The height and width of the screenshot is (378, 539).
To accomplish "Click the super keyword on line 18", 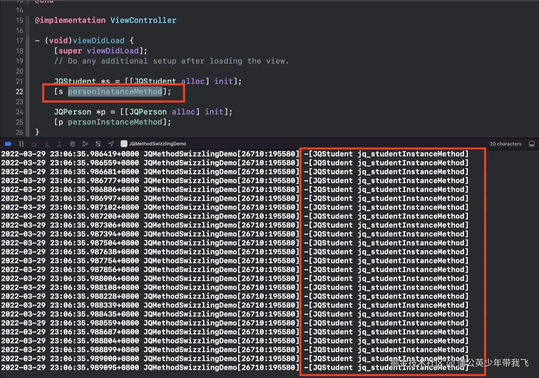I will click(70, 51).
